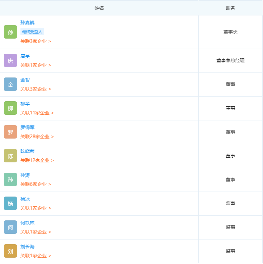Viewport: 263px width, 264px height.
Task: Open 金智's 关联3家企业 link
Action: tap(36, 89)
